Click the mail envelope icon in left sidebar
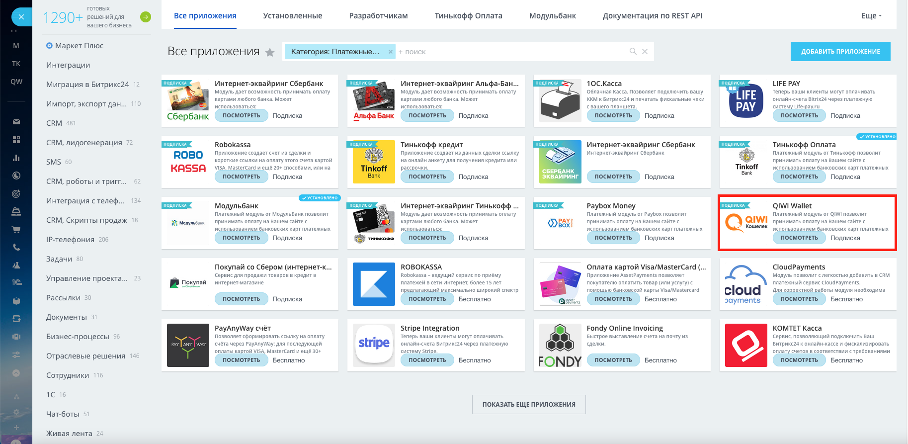This screenshot has height=444, width=908. coord(16,122)
